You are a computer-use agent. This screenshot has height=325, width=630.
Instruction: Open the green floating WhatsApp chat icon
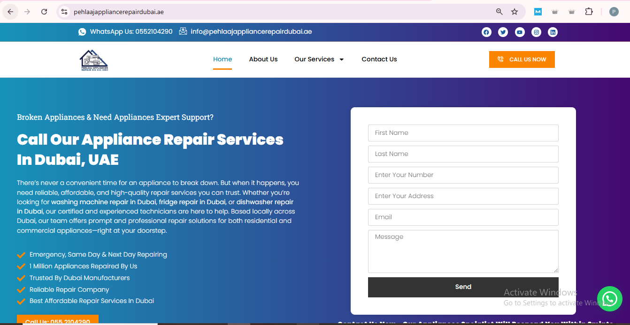coord(610,299)
